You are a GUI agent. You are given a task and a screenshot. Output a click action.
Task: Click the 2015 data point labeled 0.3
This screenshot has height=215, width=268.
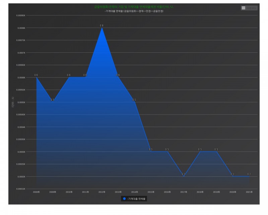(151, 152)
